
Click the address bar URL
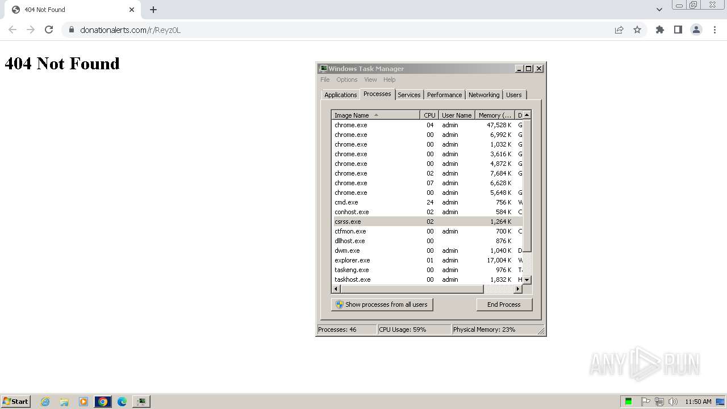coord(130,30)
